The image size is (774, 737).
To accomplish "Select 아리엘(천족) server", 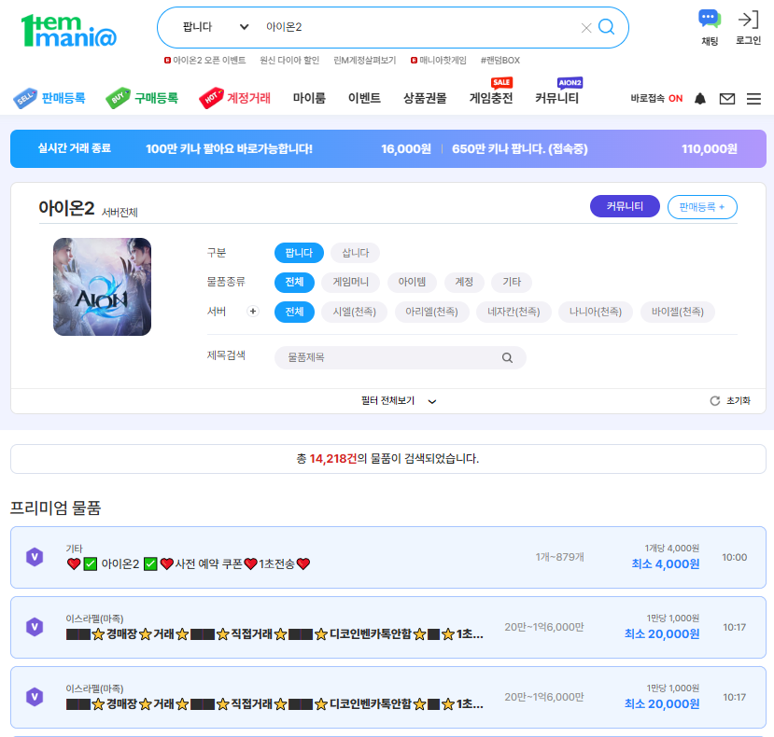I will click(x=431, y=312).
